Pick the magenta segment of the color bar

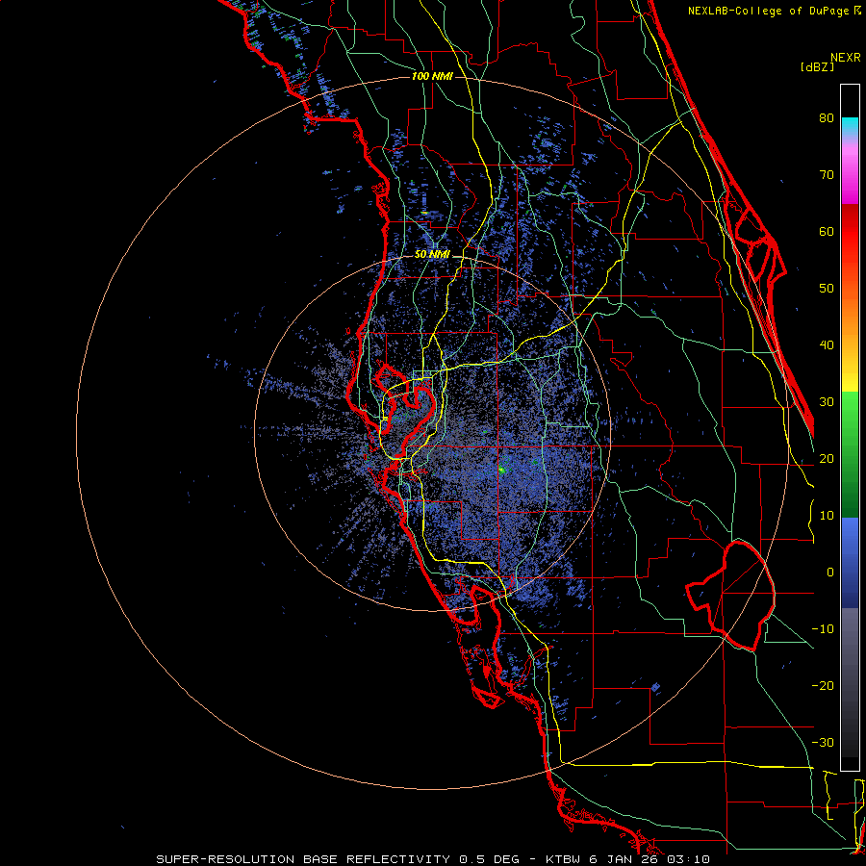tap(850, 177)
